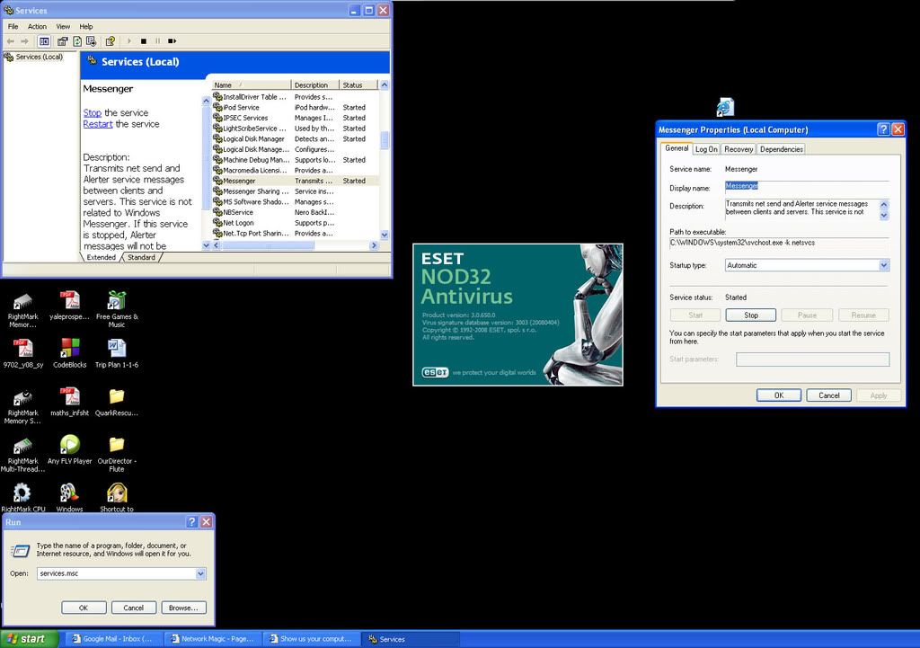Click the Export List toolbar icon
Screen dimensions: 920x648
pyautogui.click(x=91, y=40)
